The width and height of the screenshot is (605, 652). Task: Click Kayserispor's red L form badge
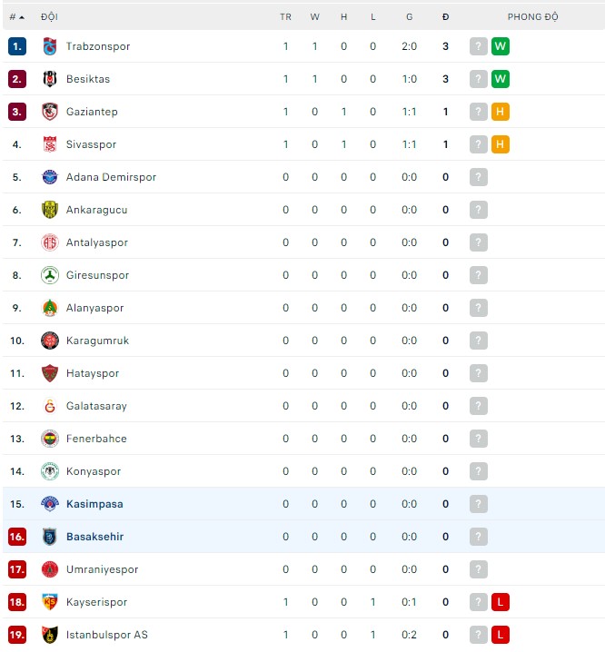point(500,602)
